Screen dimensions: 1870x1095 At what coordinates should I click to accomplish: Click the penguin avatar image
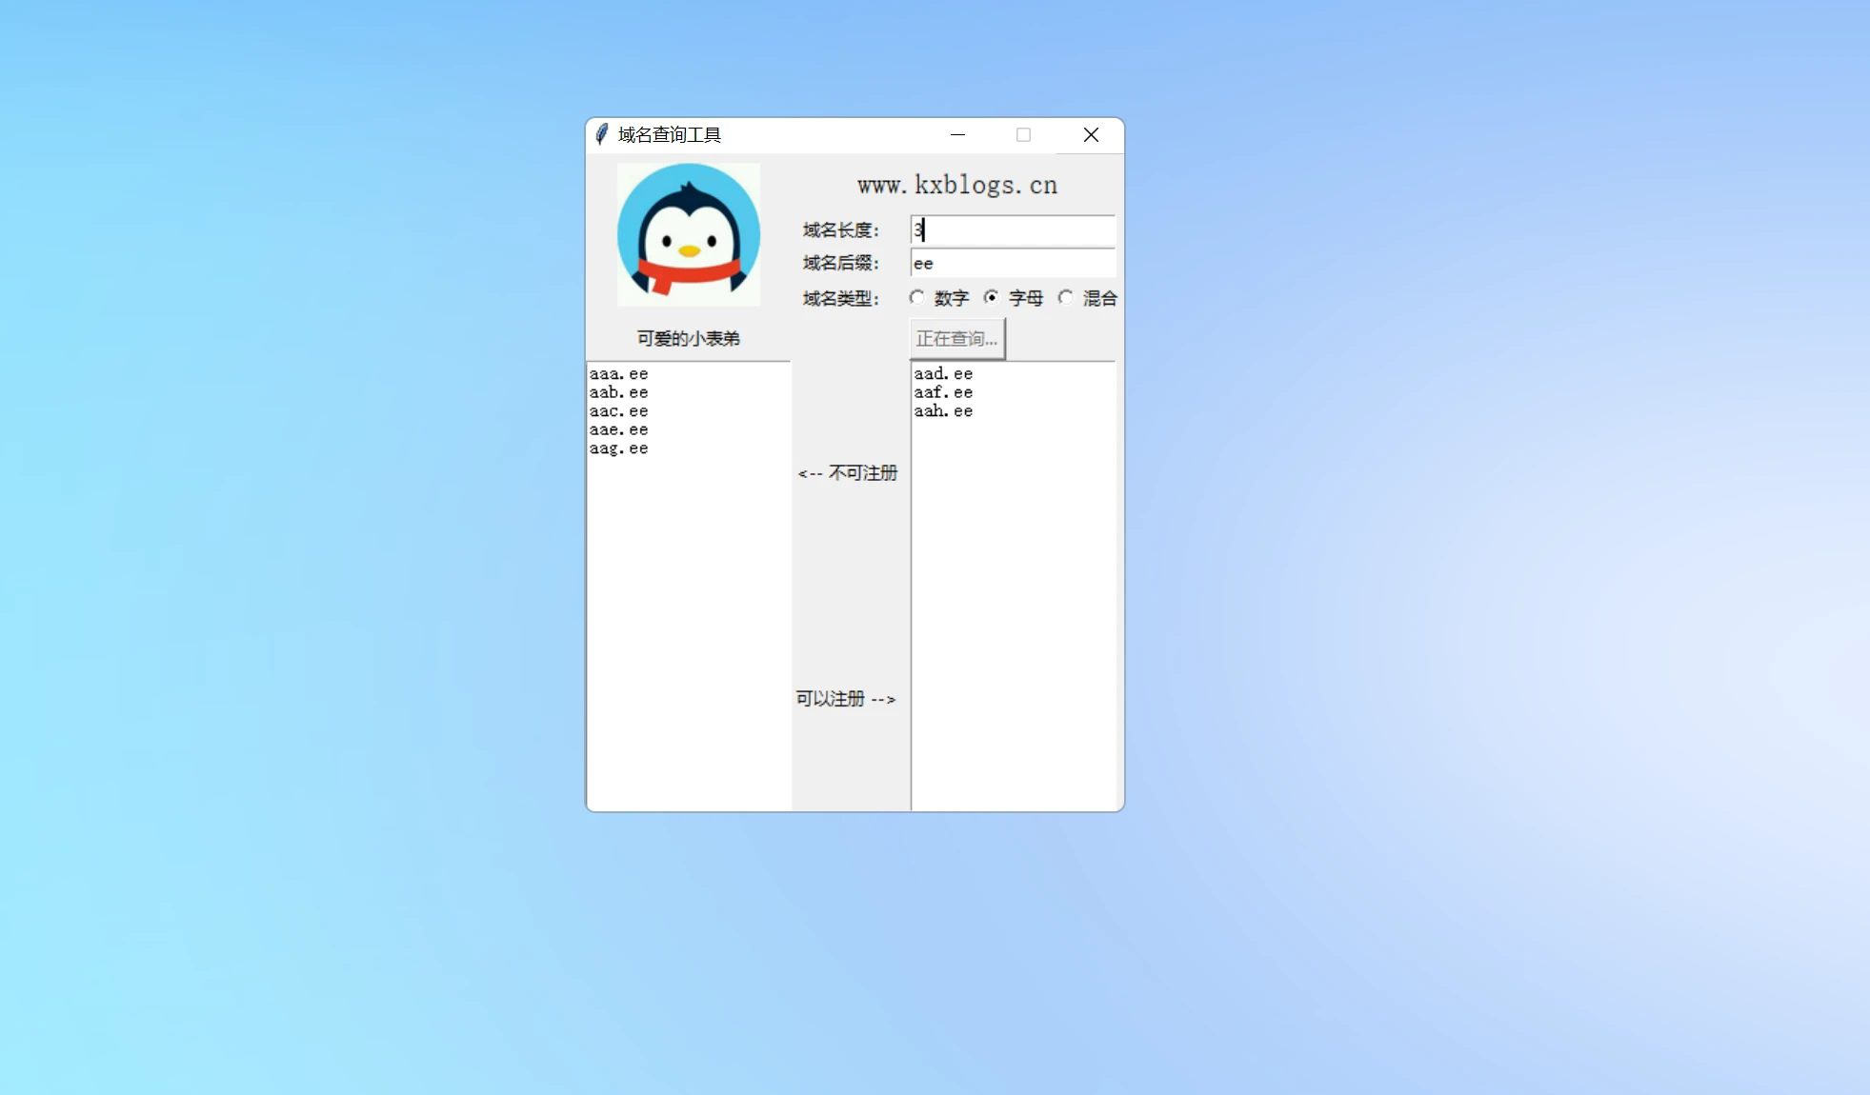(x=688, y=234)
